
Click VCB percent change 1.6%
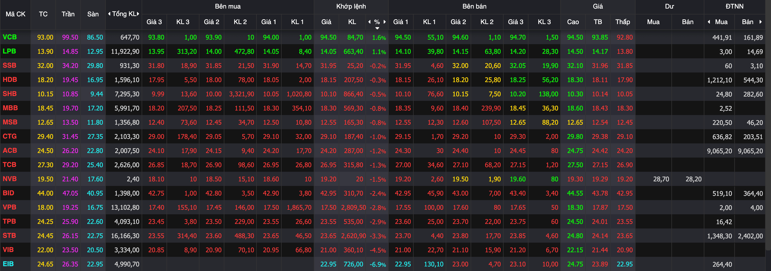(x=379, y=38)
